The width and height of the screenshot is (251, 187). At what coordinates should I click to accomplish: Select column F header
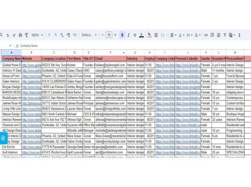(x=111, y=53)
